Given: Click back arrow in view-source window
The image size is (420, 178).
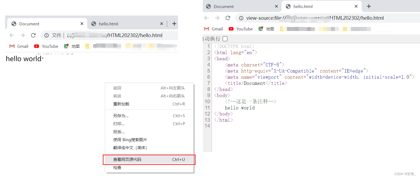Looking at the screenshot, I should (206, 18).
